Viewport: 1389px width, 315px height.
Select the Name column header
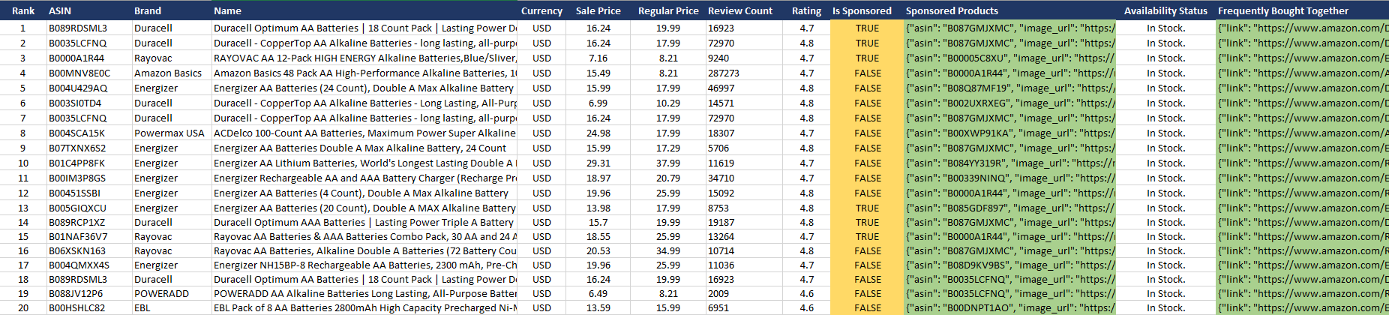364,10
